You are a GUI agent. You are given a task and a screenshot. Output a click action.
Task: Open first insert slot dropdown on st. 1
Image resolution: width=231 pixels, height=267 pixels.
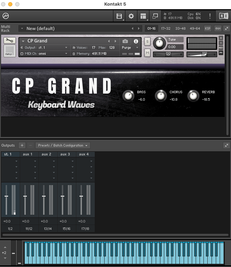point(16,161)
